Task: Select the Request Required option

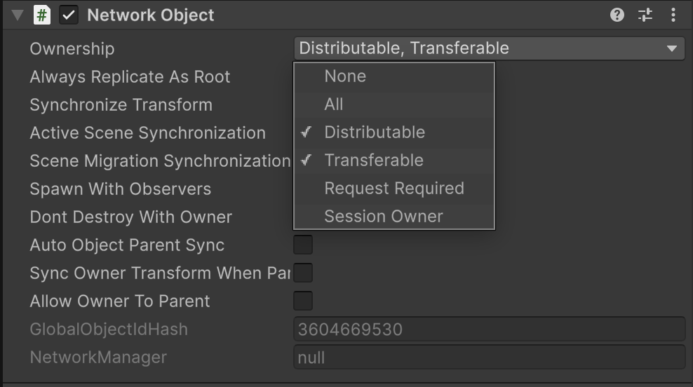Action: point(394,189)
